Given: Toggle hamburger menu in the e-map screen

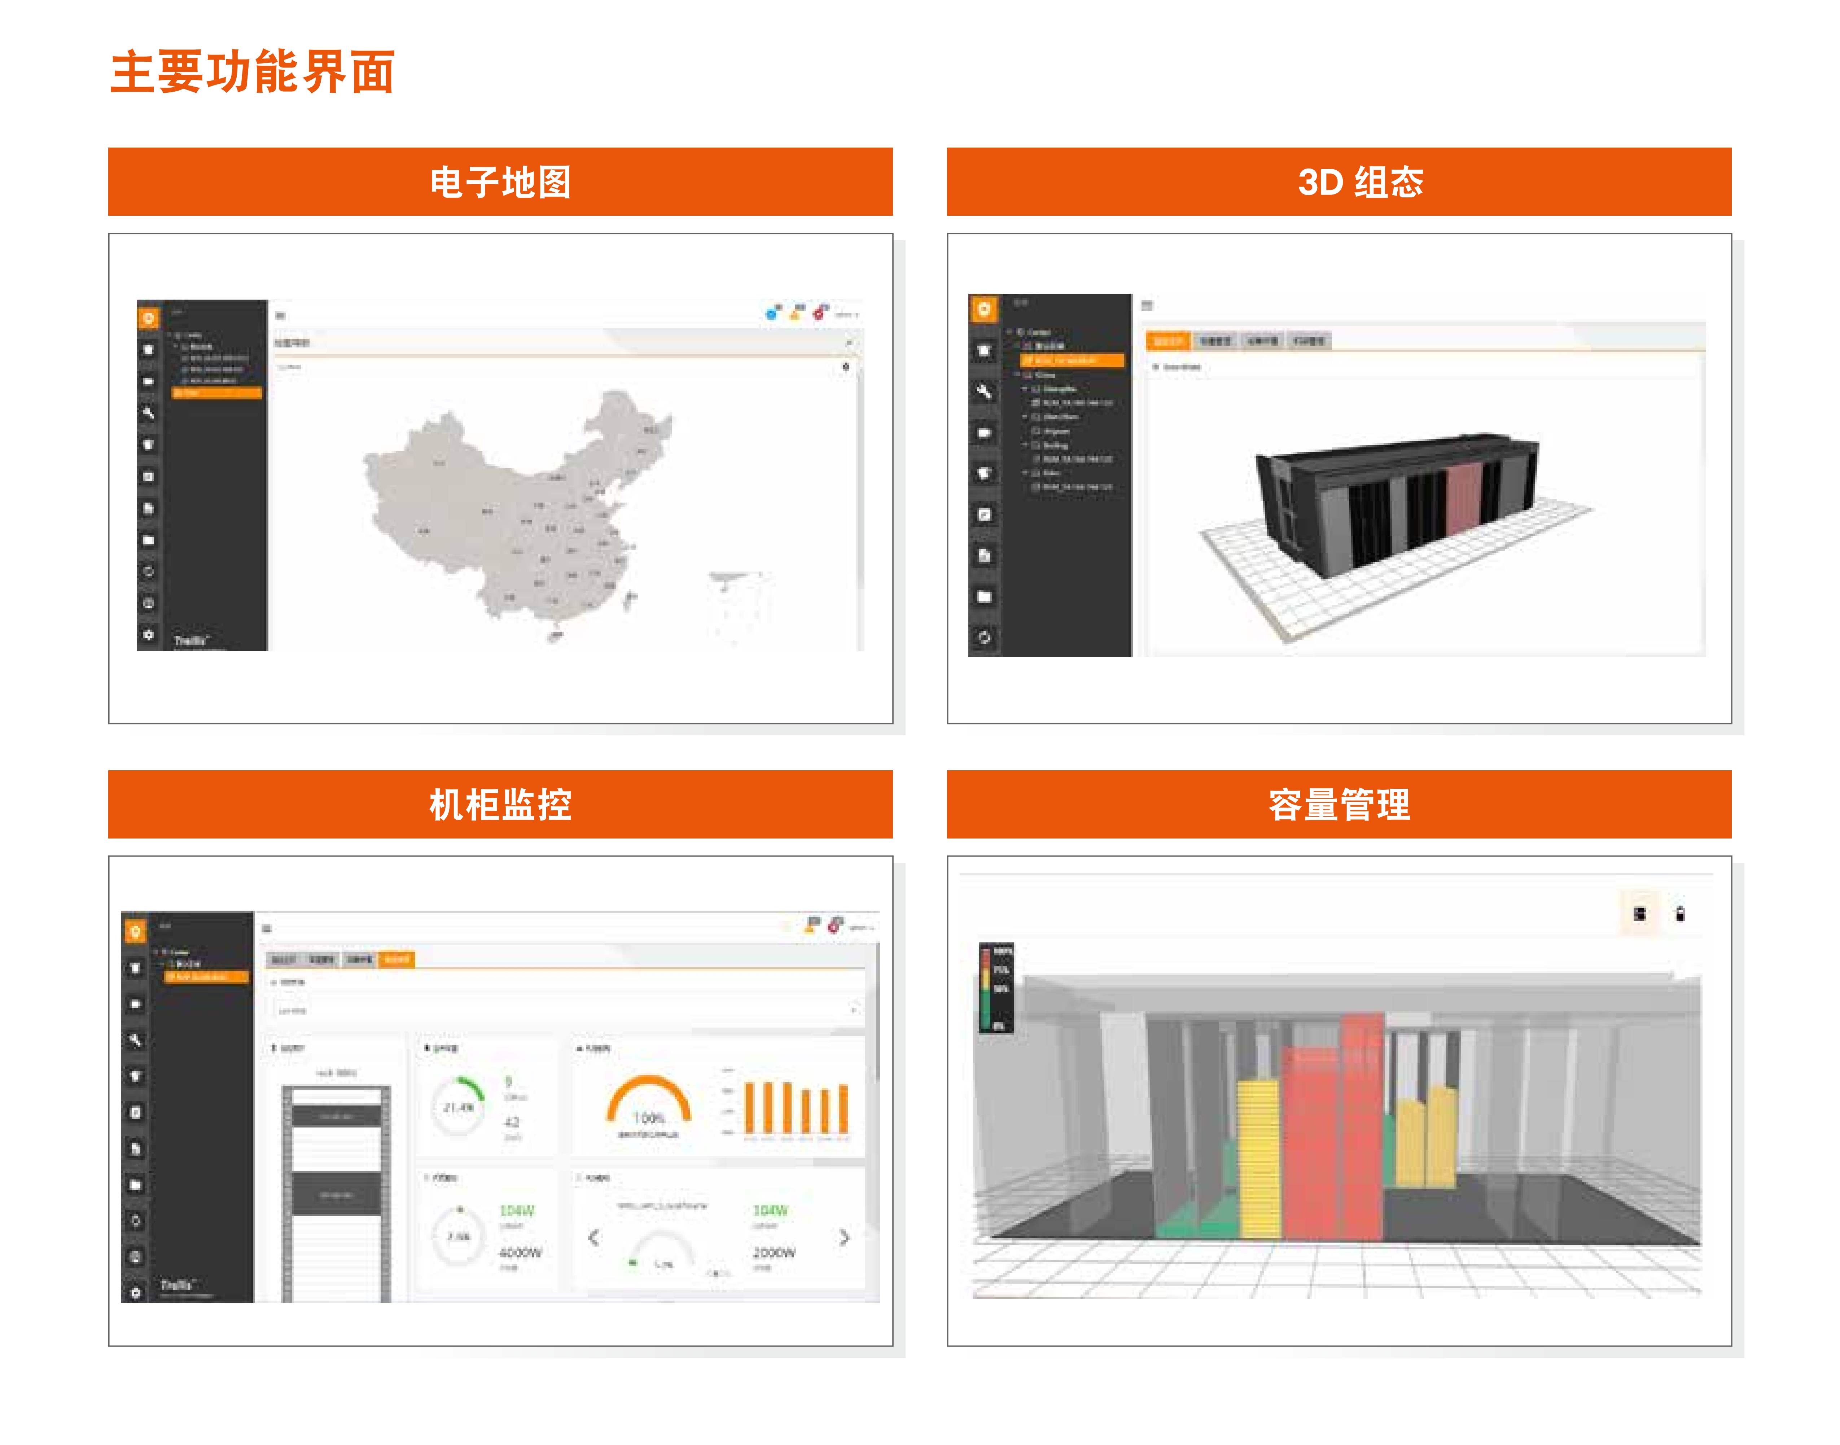Looking at the screenshot, I should tap(280, 316).
